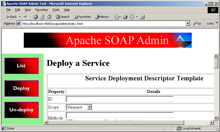The image size is (220, 132).
Task: Maximize the Internet Explorer window
Action: tap(211, 4)
